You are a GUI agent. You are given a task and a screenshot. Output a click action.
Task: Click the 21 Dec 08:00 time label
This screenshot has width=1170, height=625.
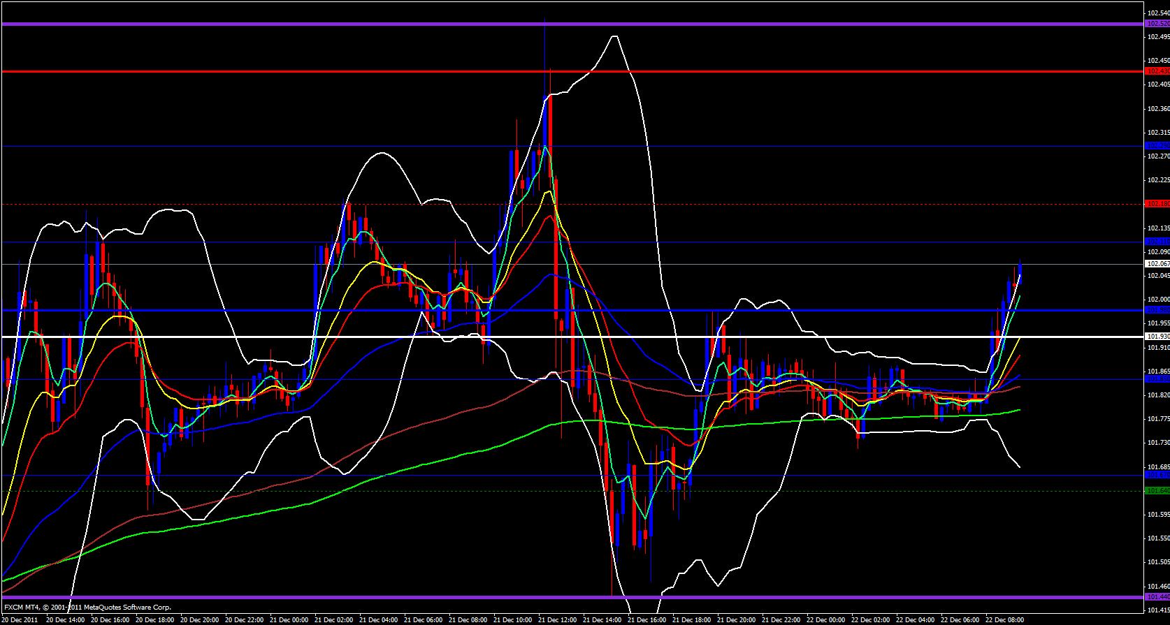pyautogui.click(x=468, y=620)
